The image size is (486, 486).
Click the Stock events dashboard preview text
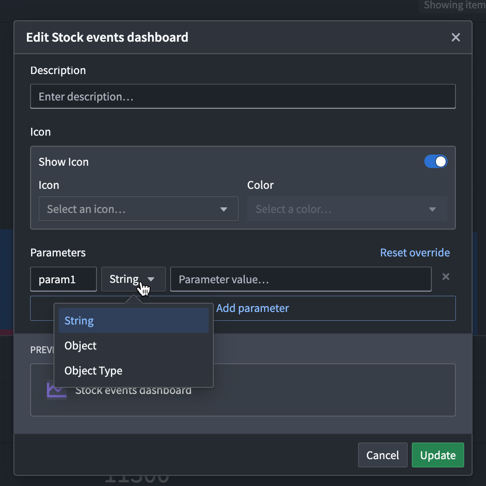click(x=134, y=390)
